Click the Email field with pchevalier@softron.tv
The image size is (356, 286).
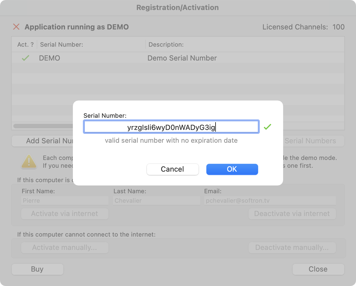pyautogui.click(x=270, y=200)
